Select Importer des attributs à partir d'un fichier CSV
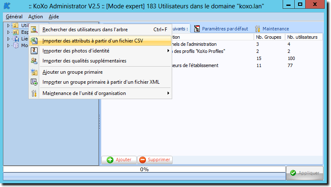 (x=100, y=41)
